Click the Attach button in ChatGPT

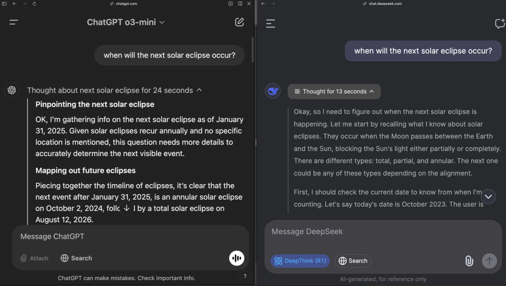(x=34, y=258)
